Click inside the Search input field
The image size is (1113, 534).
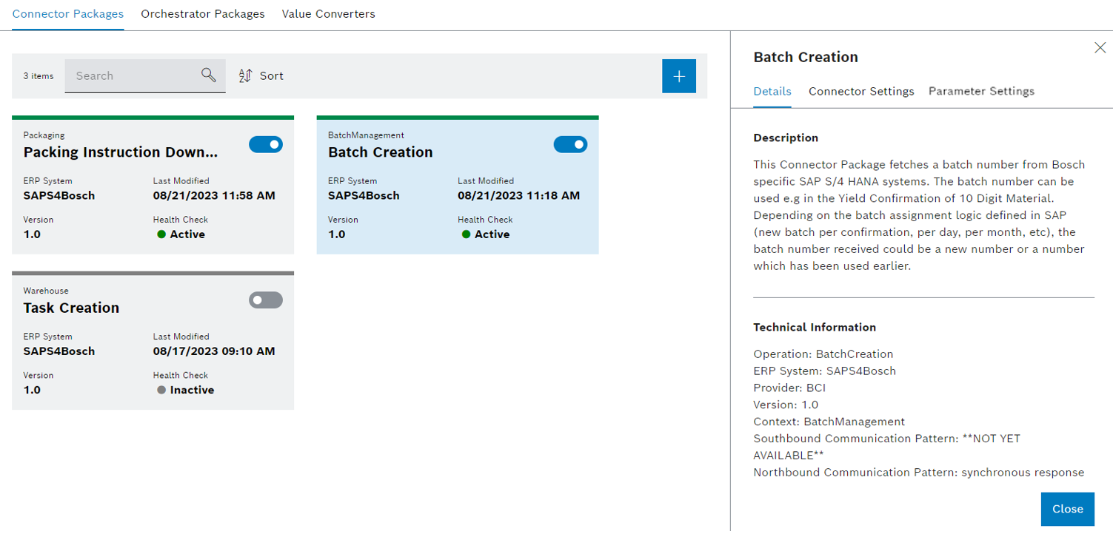pos(133,75)
